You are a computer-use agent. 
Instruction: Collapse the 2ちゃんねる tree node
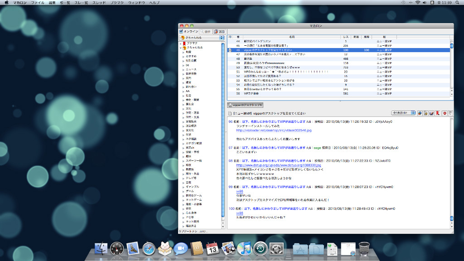[181, 48]
